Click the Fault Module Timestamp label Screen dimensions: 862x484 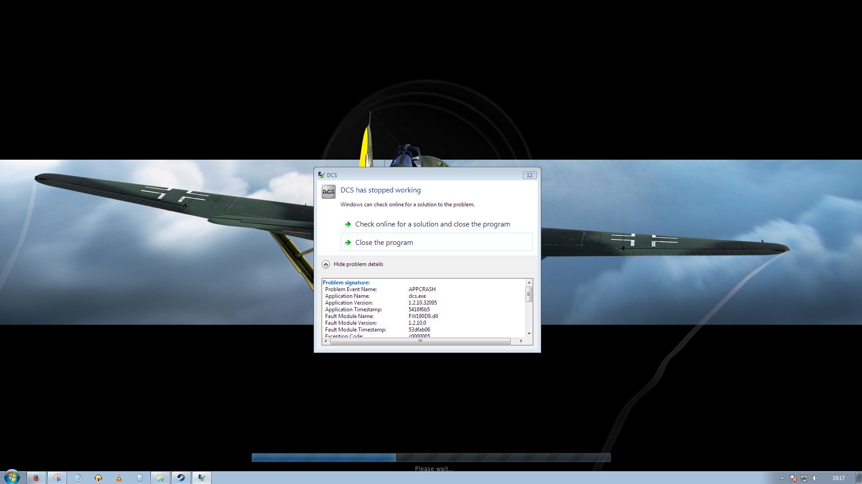(x=356, y=330)
